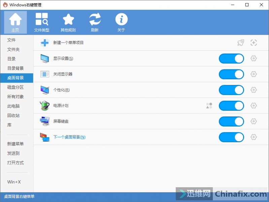Open gear settings for 个性化(R)
Image resolution: width=269 pixels, height=202 pixels.
click(254, 90)
